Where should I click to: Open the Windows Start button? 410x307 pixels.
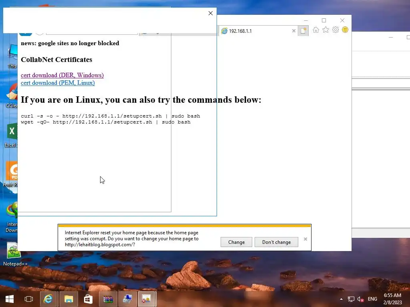coord(10,299)
